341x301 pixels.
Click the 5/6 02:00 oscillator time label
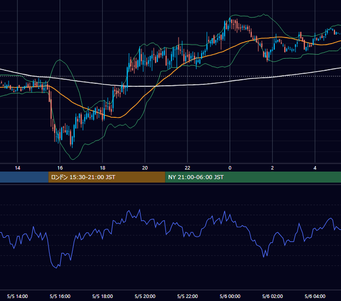(272, 296)
